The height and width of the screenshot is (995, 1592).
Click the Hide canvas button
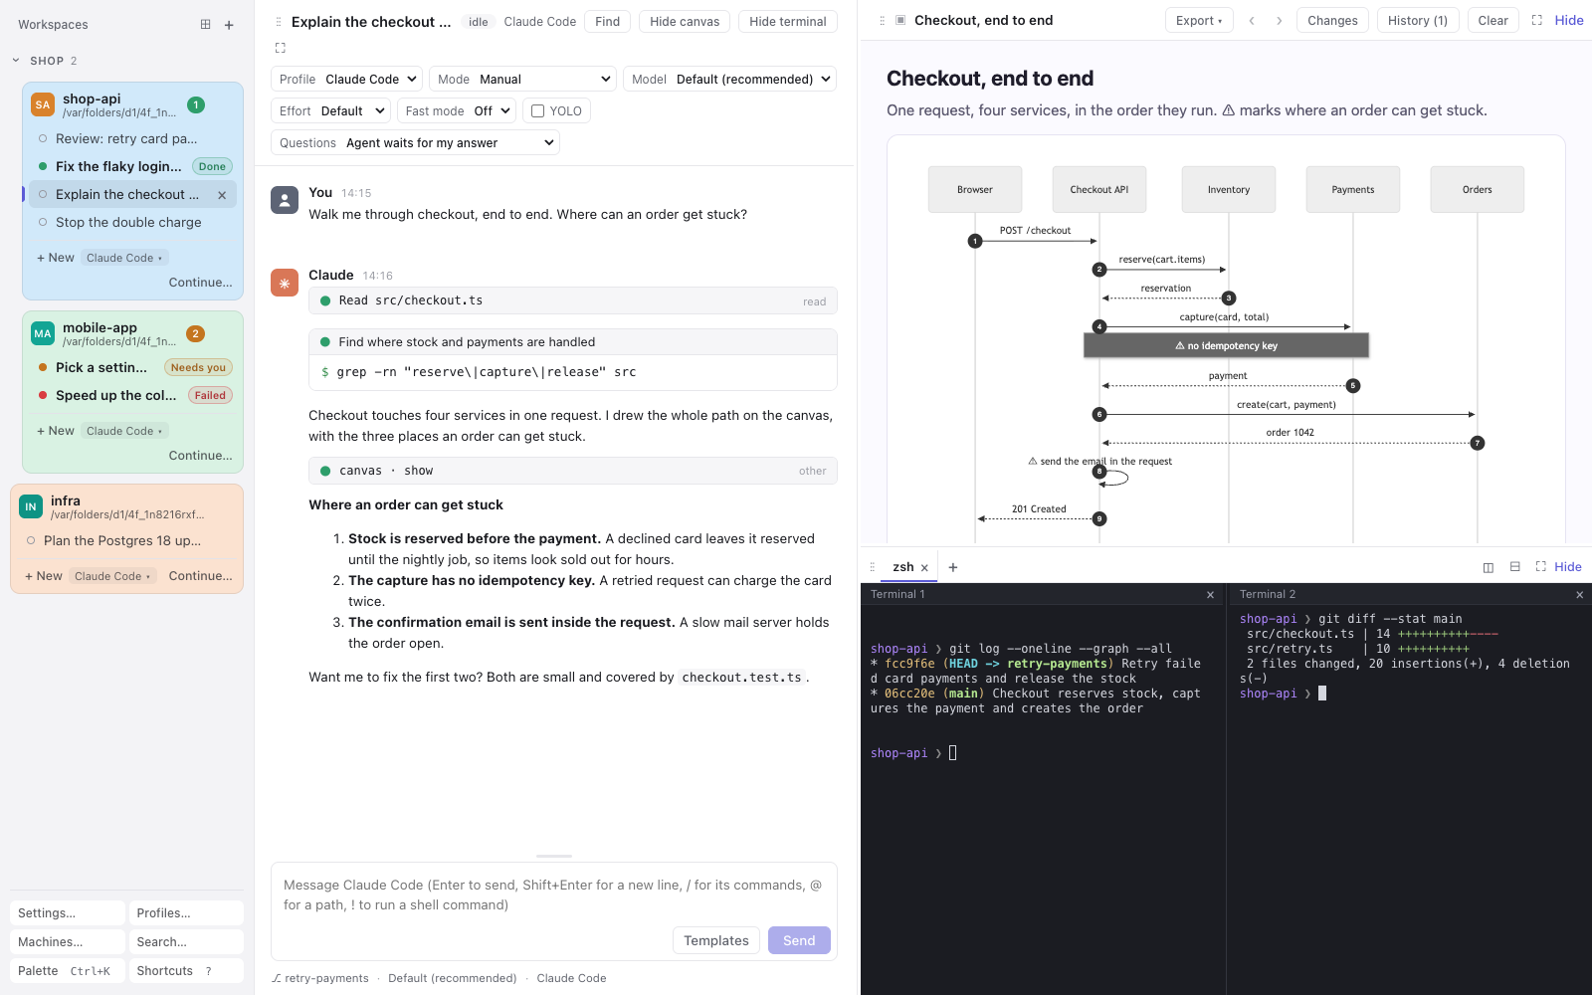tap(685, 22)
